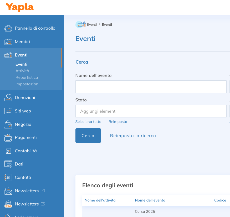Click Reimposta la ricerca link

click(x=133, y=136)
